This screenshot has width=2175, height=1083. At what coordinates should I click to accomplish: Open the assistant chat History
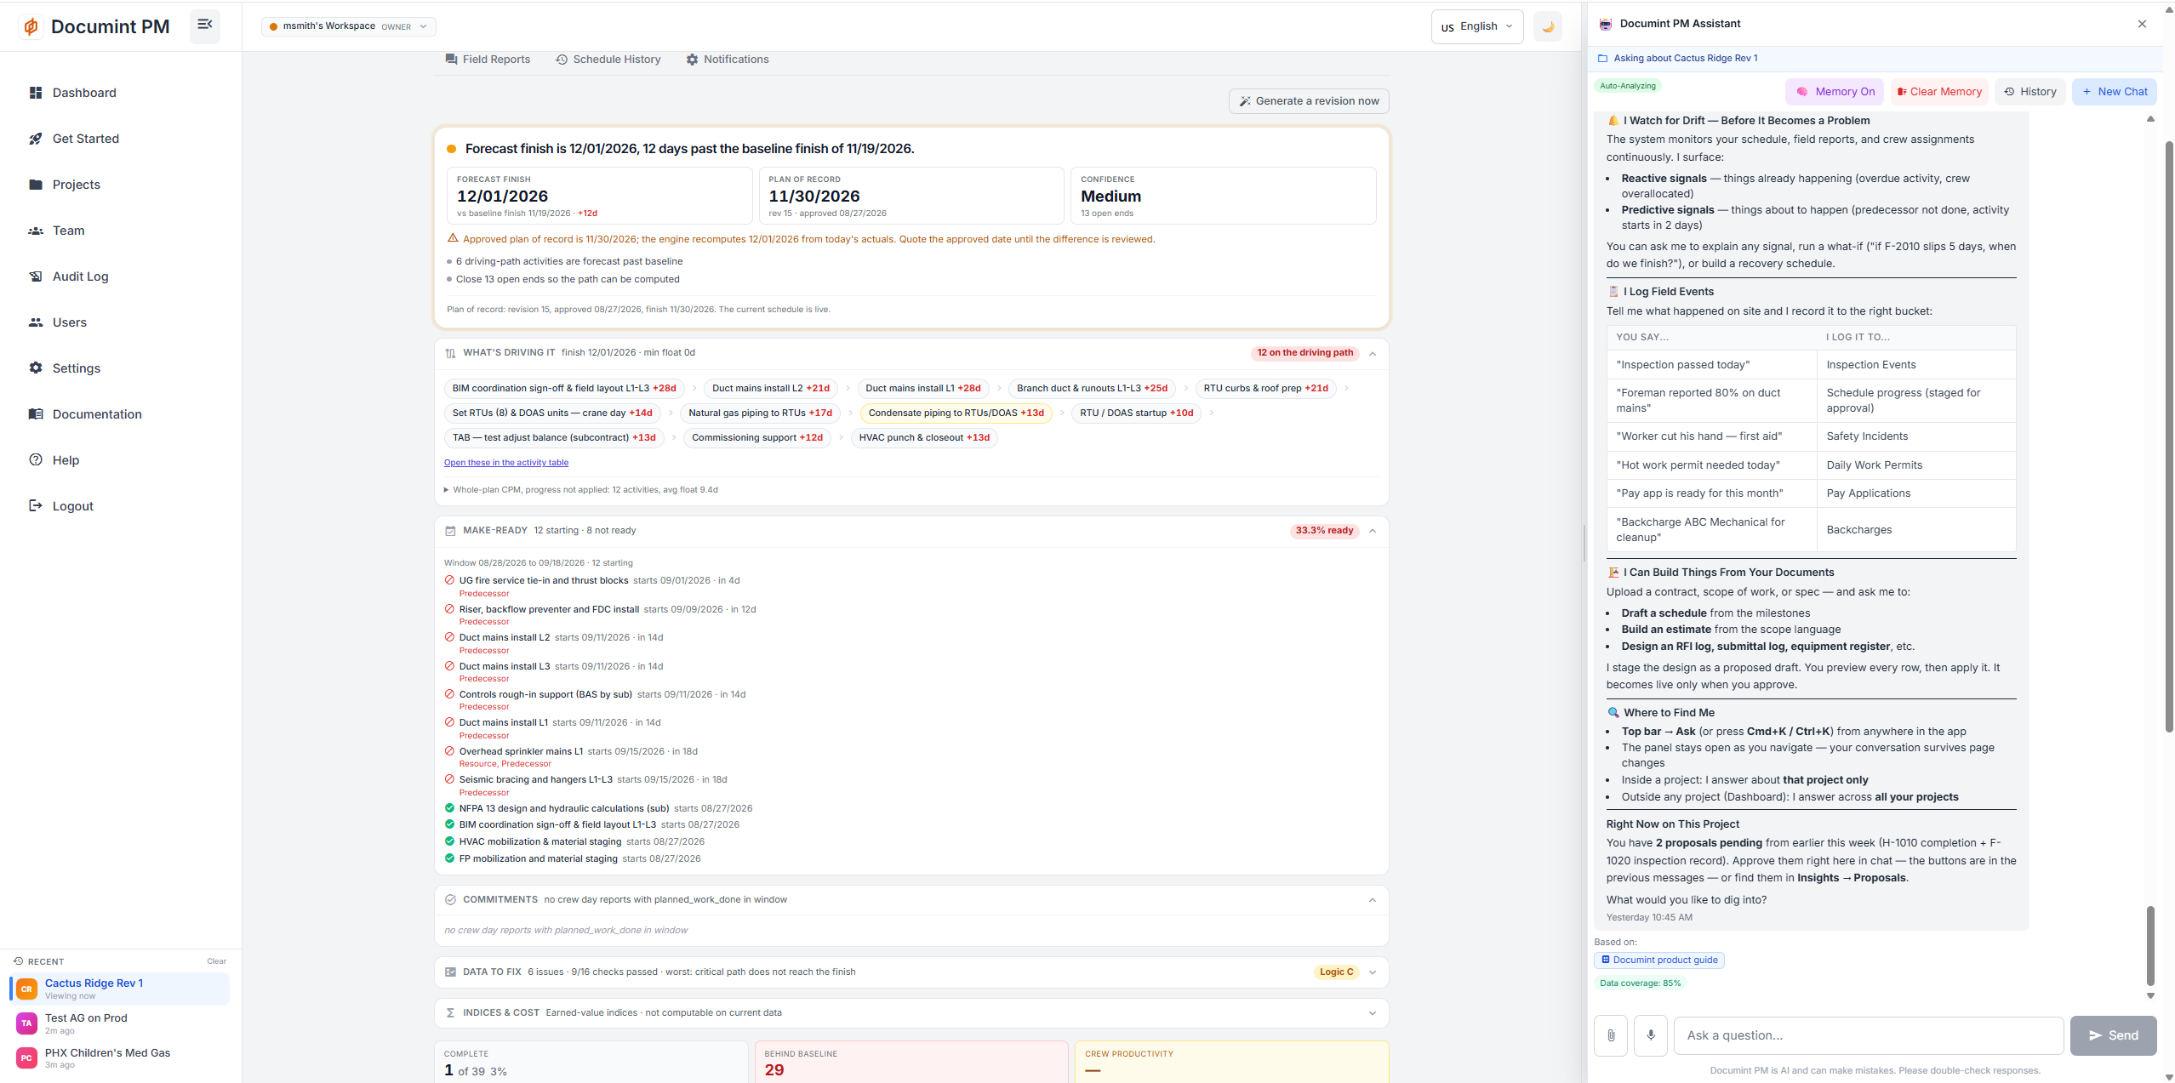coord(2030,92)
